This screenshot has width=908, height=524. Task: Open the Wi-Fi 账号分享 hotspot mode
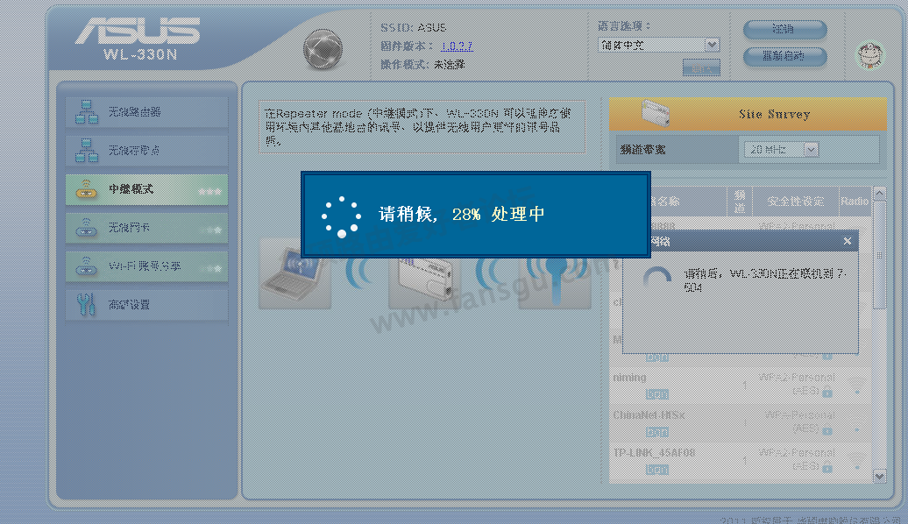146,267
